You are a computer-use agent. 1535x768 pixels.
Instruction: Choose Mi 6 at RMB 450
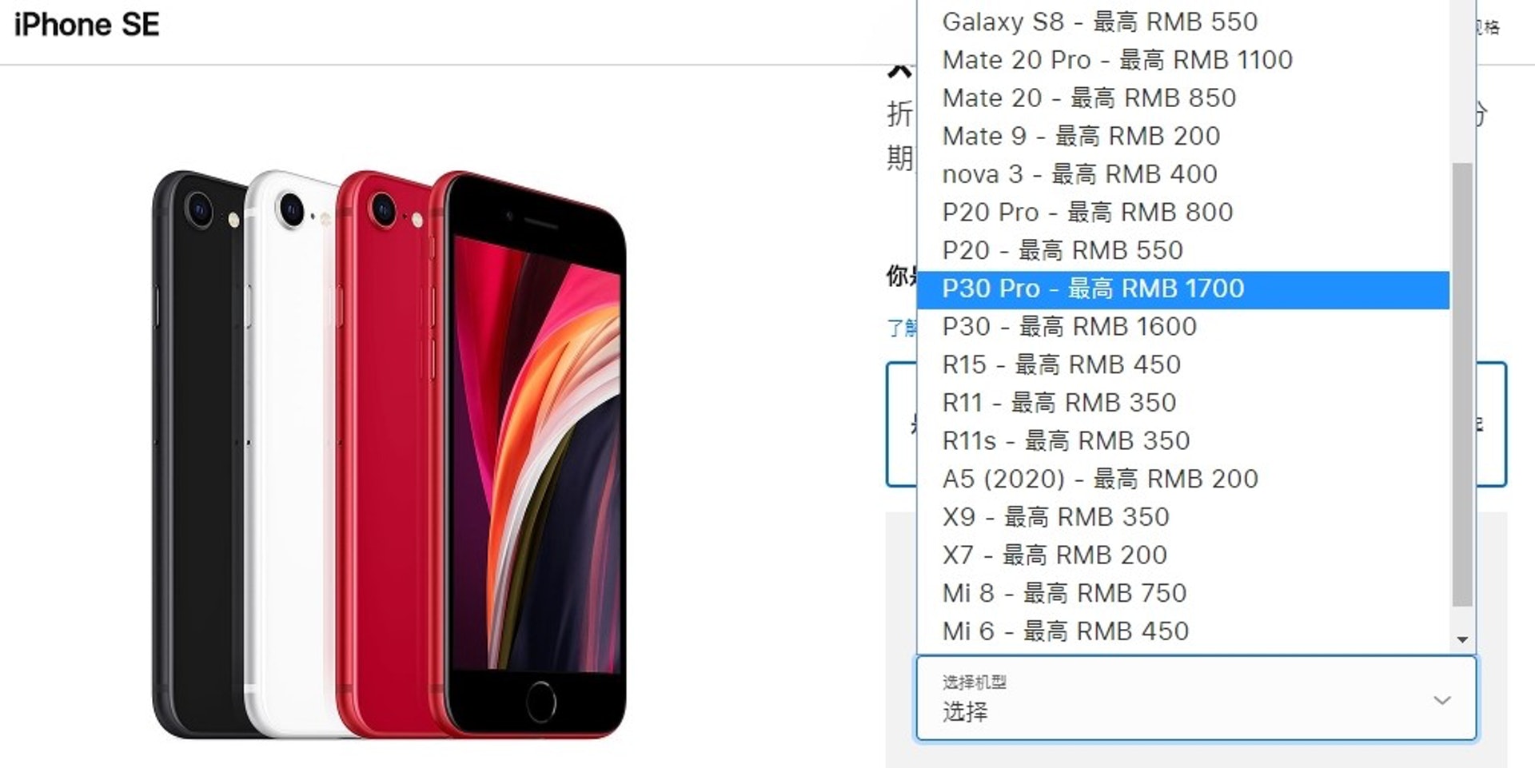click(x=1183, y=631)
